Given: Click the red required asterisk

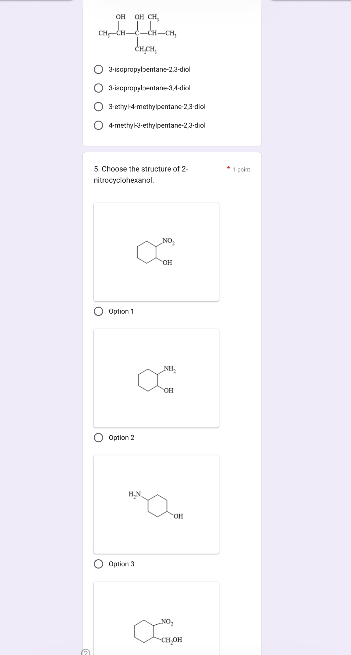Looking at the screenshot, I should [x=228, y=168].
